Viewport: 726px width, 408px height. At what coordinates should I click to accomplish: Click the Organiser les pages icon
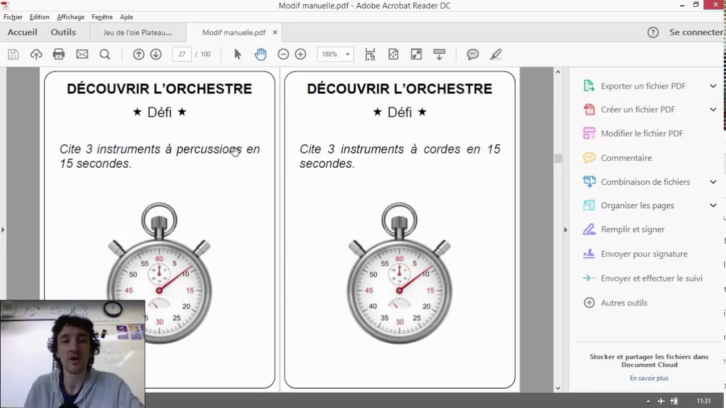tap(589, 205)
